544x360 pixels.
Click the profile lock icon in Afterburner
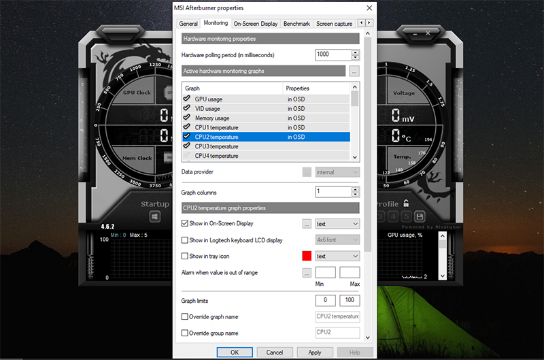pyautogui.click(x=406, y=203)
